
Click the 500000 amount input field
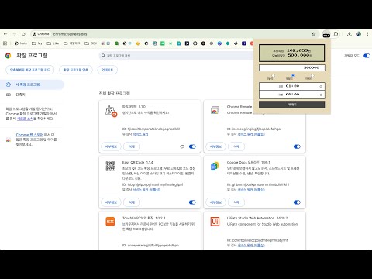coord(292,67)
